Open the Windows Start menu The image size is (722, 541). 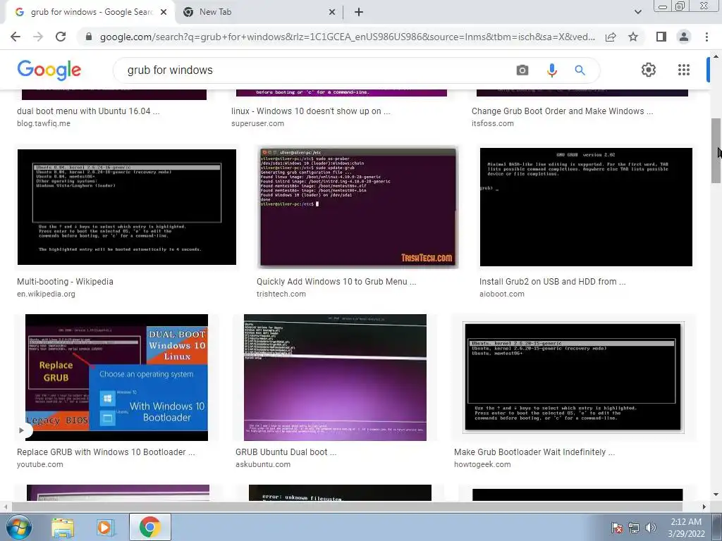19,527
